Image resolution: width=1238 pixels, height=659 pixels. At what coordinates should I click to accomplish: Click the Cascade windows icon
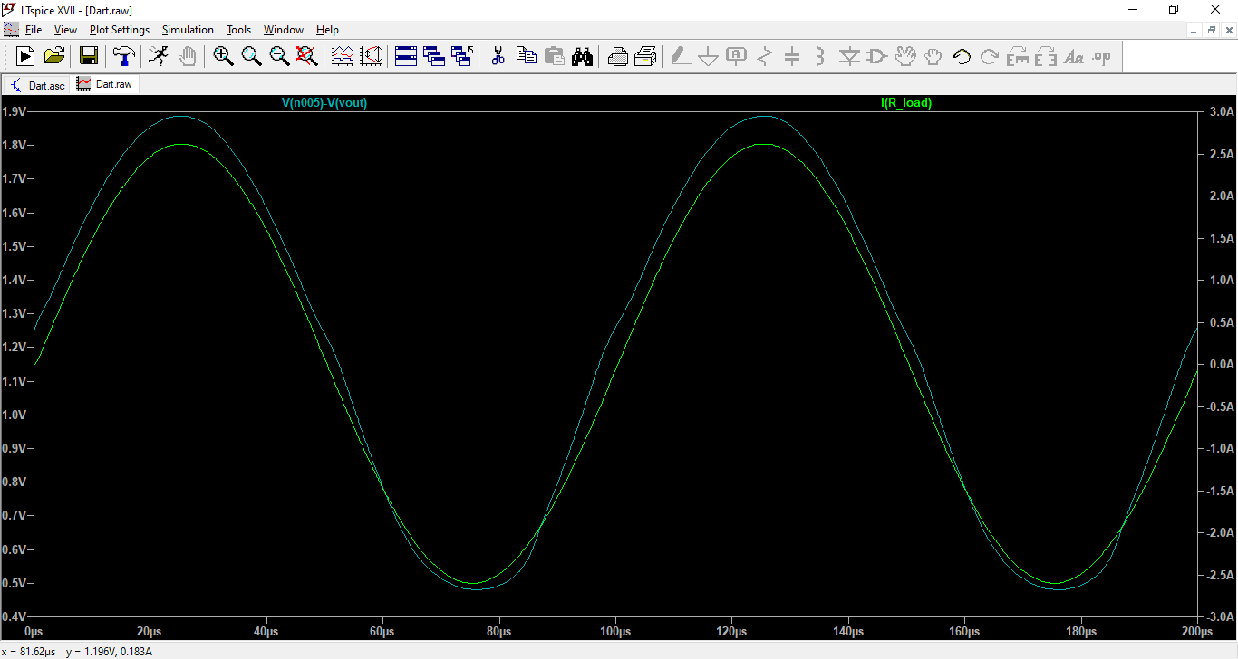434,56
